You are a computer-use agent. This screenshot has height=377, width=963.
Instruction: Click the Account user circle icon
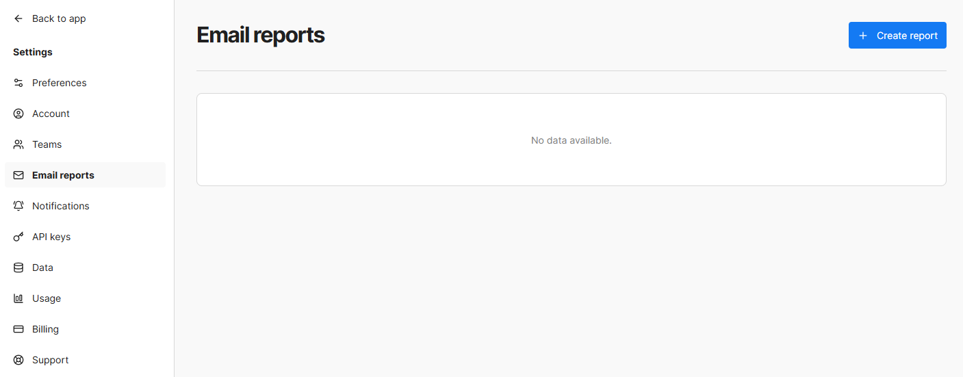pos(18,114)
